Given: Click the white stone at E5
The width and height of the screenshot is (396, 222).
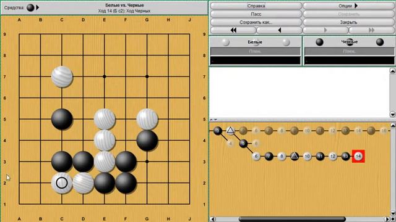Looking at the screenshot, I should click(105, 119).
